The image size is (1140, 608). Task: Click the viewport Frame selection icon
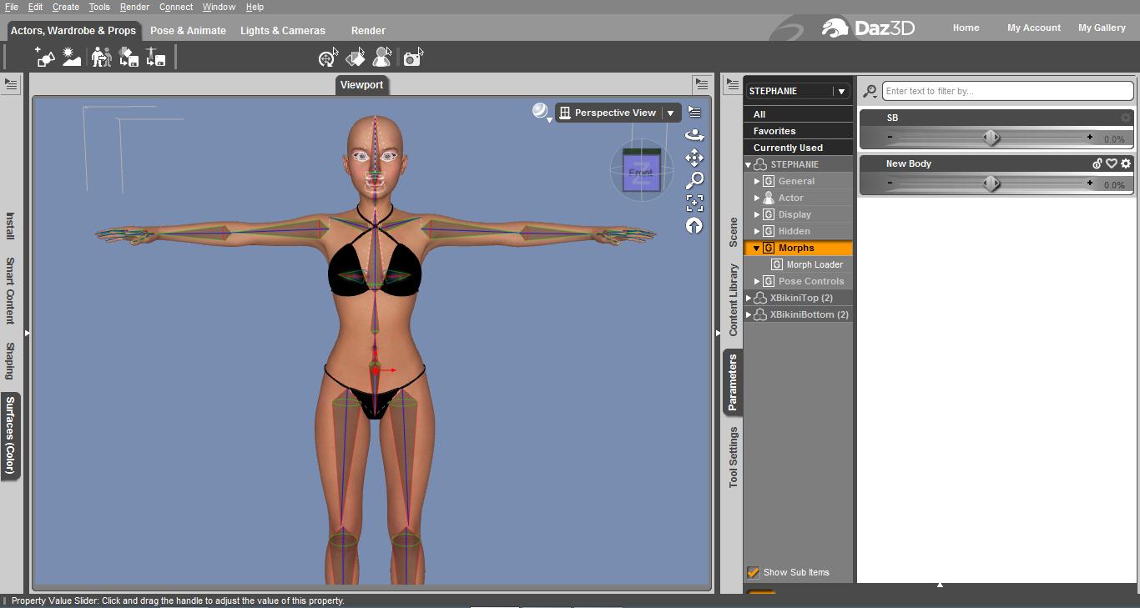694,203
